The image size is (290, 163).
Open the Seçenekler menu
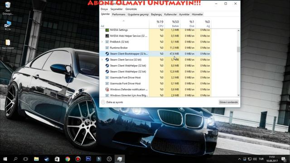(x=116, y=9)
